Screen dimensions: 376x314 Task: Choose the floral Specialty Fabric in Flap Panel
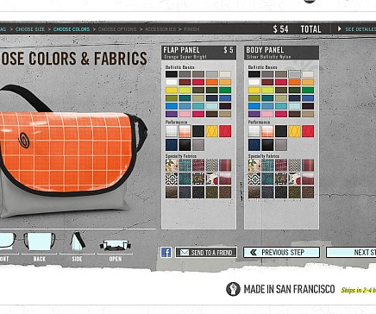pos(172,166)
